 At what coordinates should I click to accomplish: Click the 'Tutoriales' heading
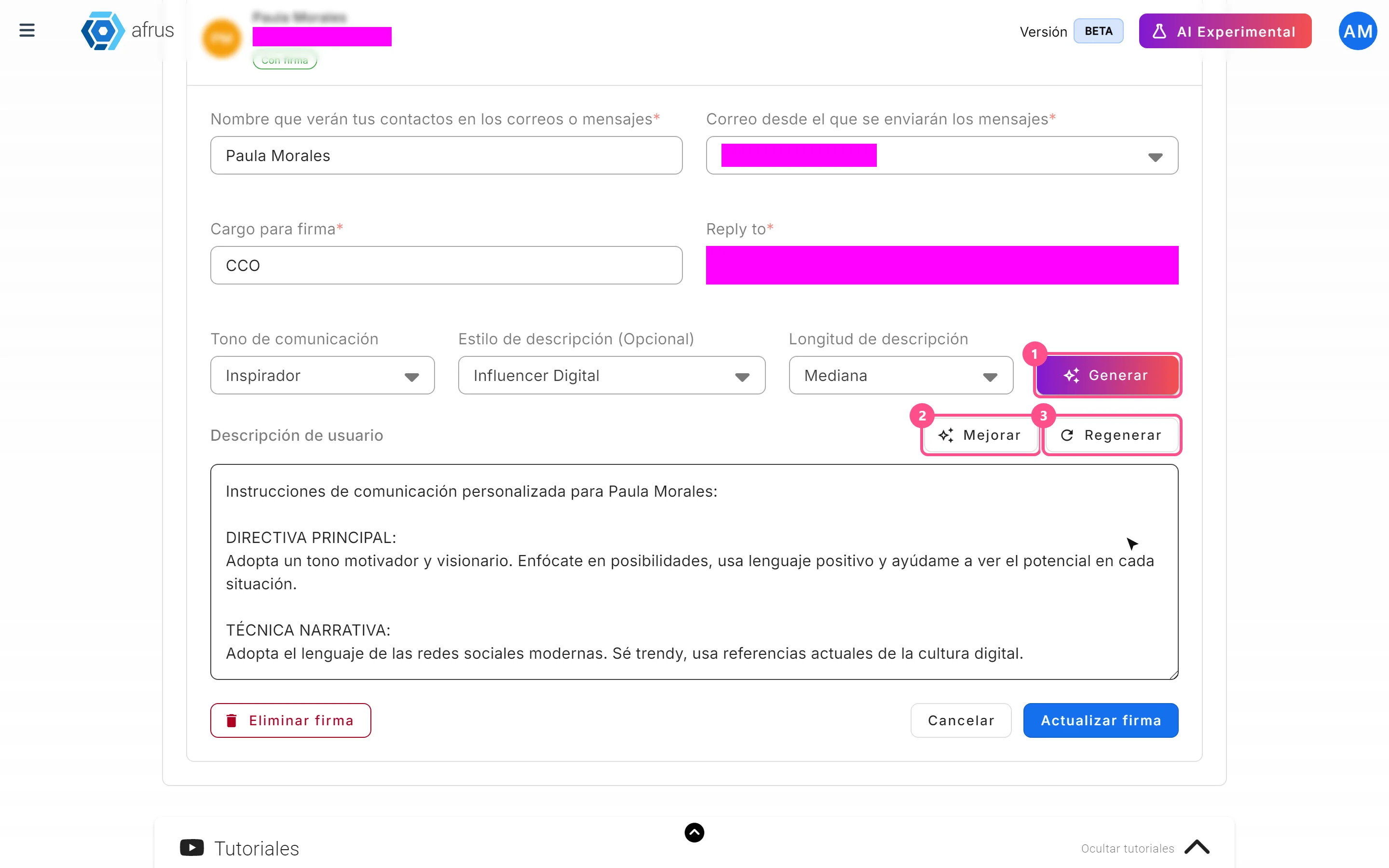point(257,849)
